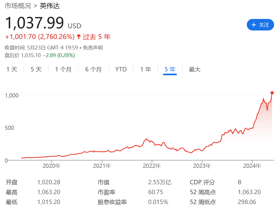Click the 52 周高点 value 1,063.20
Screen dimensions: 276x212
[x=250, y=192]
